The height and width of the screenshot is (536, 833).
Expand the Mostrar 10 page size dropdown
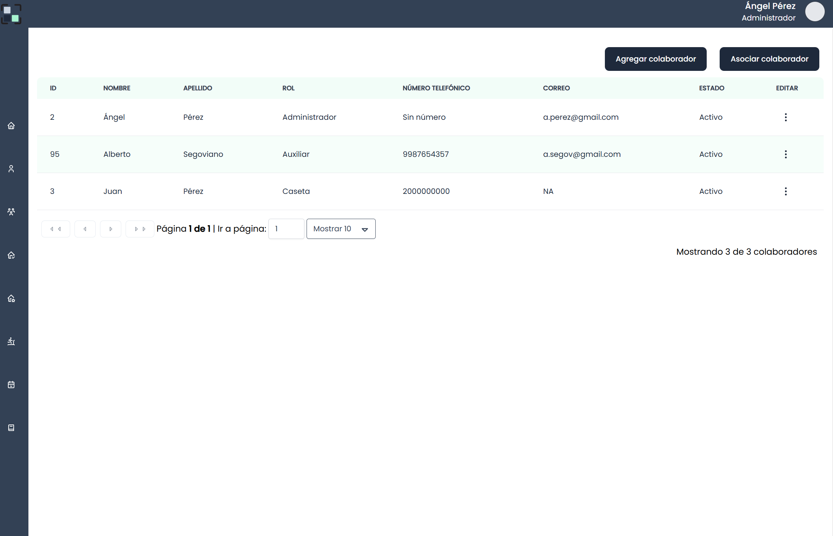pos(341,229)
